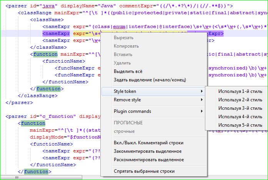Expand the Plugin commands submenu arrow

click(x=202, y=111)
